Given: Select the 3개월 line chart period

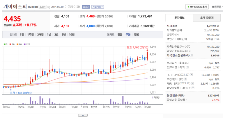Looking at the screenshot, I should coord(40,35).
